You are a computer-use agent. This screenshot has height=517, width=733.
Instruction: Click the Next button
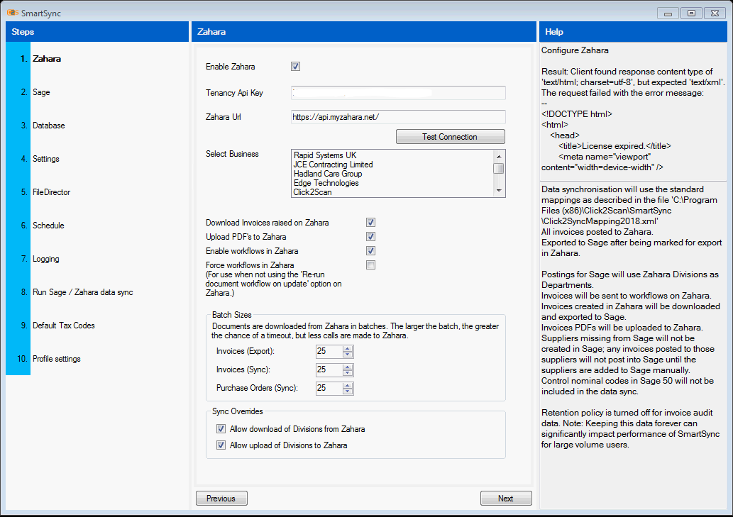pos(506,499)
